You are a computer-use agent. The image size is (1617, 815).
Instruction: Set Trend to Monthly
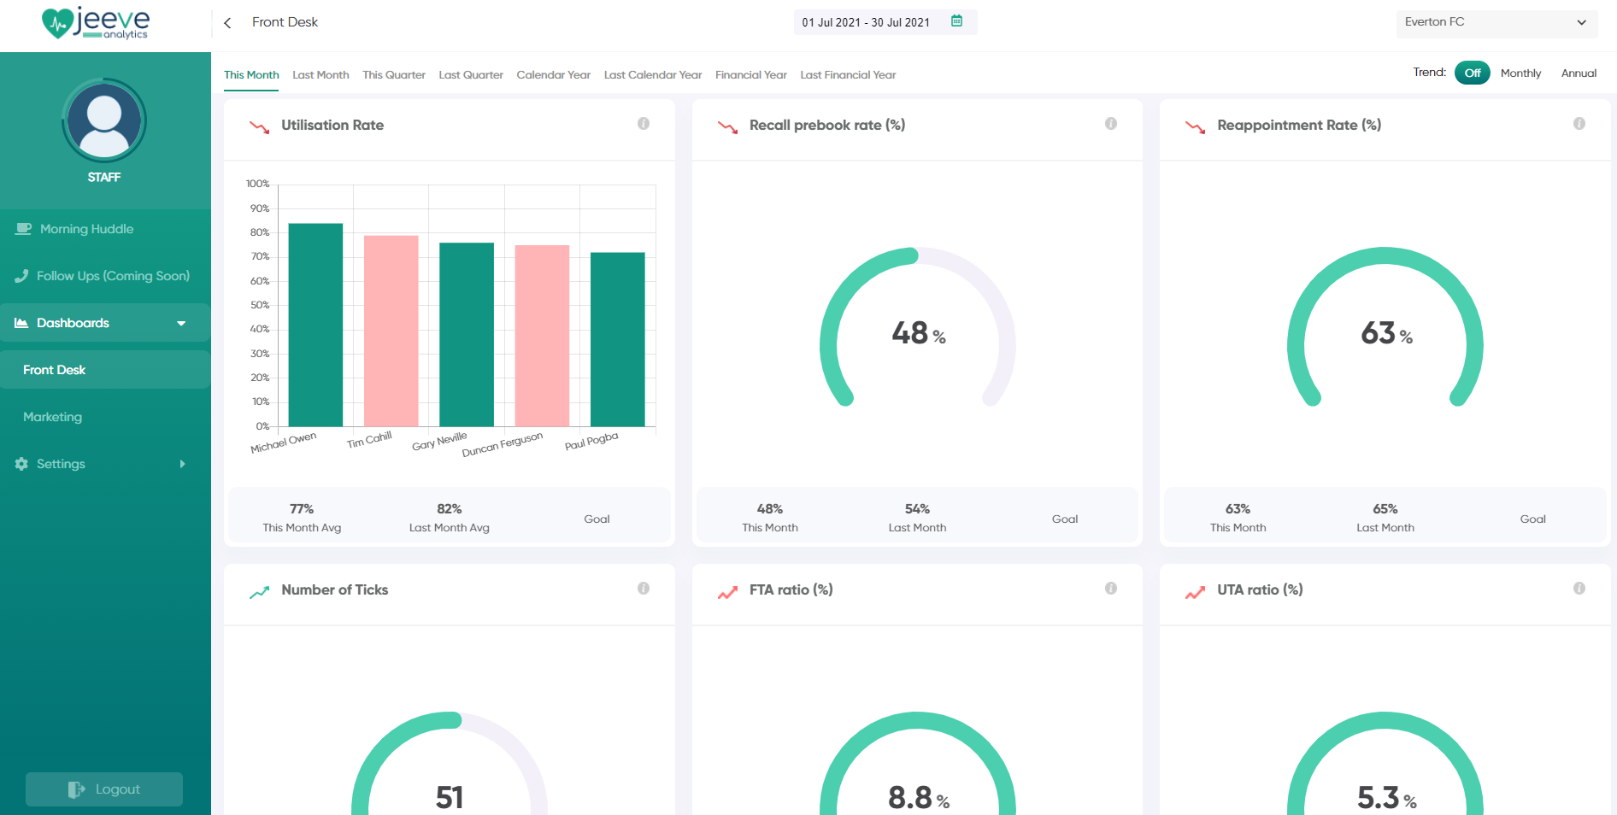[x=1521, y=73]
